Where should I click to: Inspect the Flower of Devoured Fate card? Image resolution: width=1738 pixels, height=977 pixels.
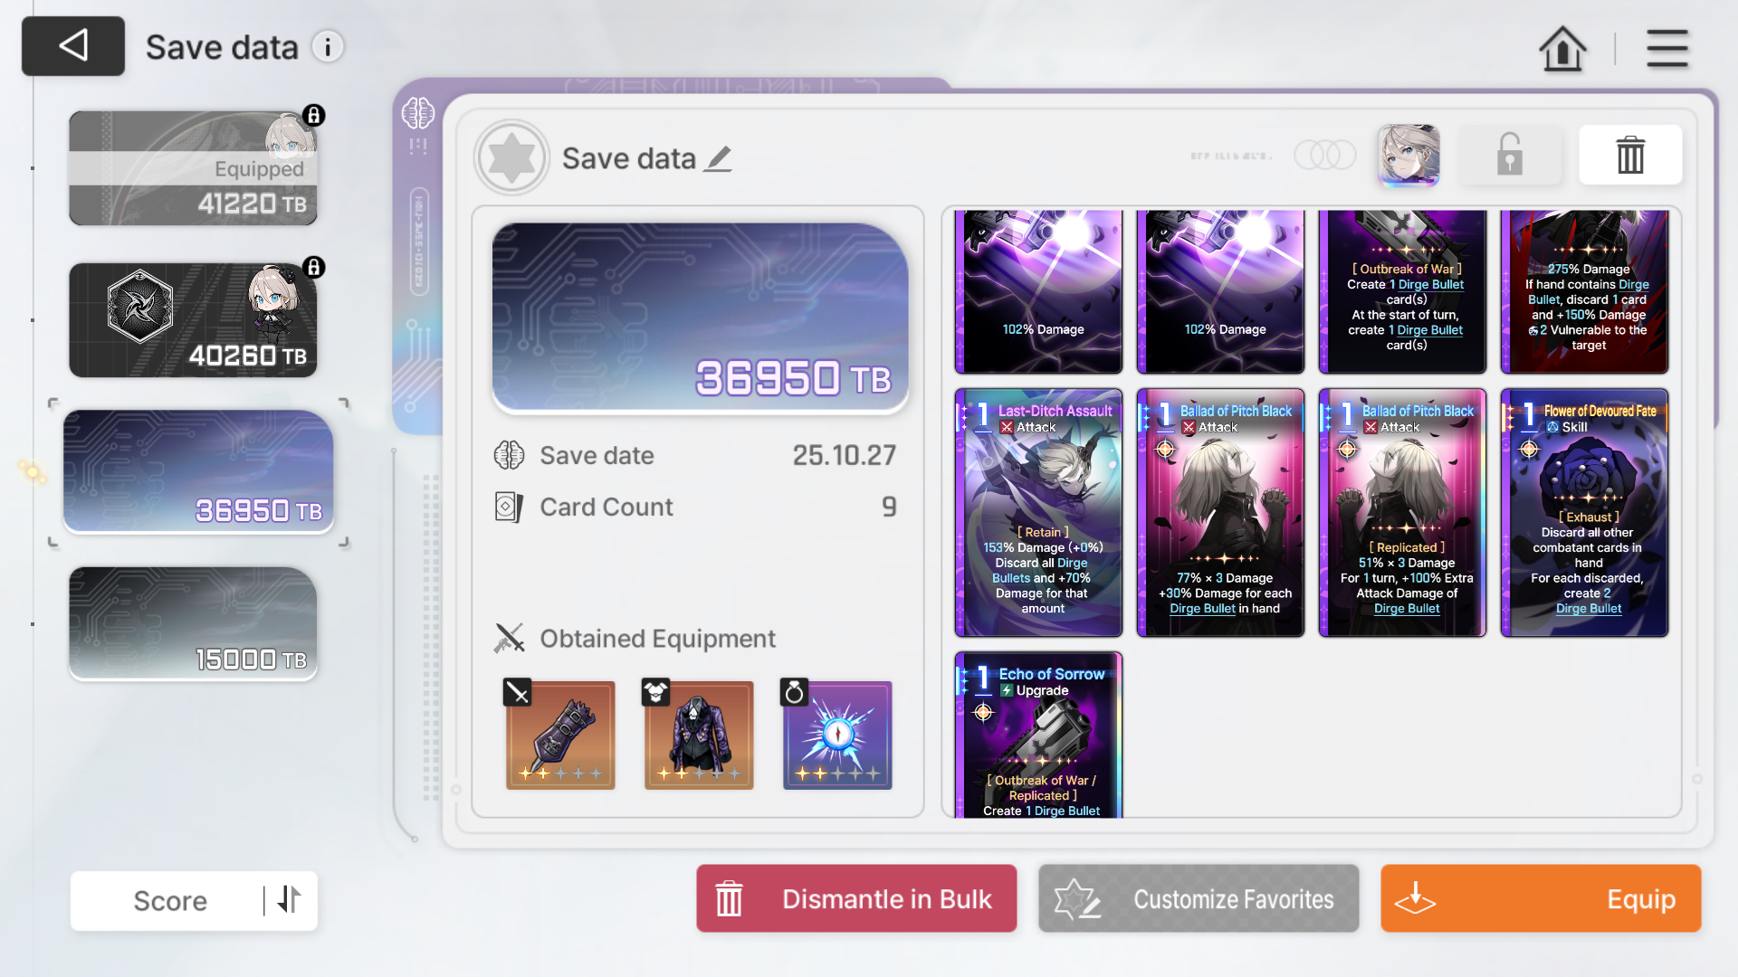tap(1584, 513)
